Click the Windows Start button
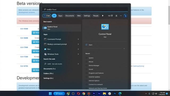The image size is (170, 96). [x=50, y=94]
